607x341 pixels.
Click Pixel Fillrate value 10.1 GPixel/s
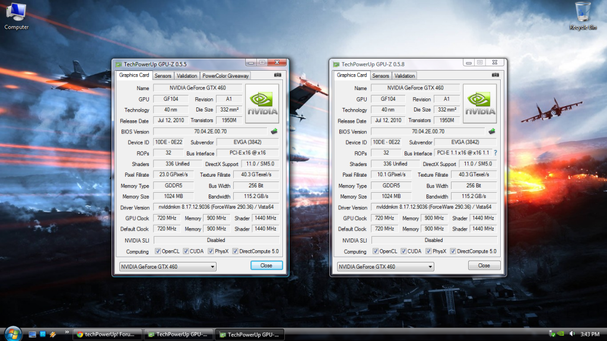coord(391,174)
